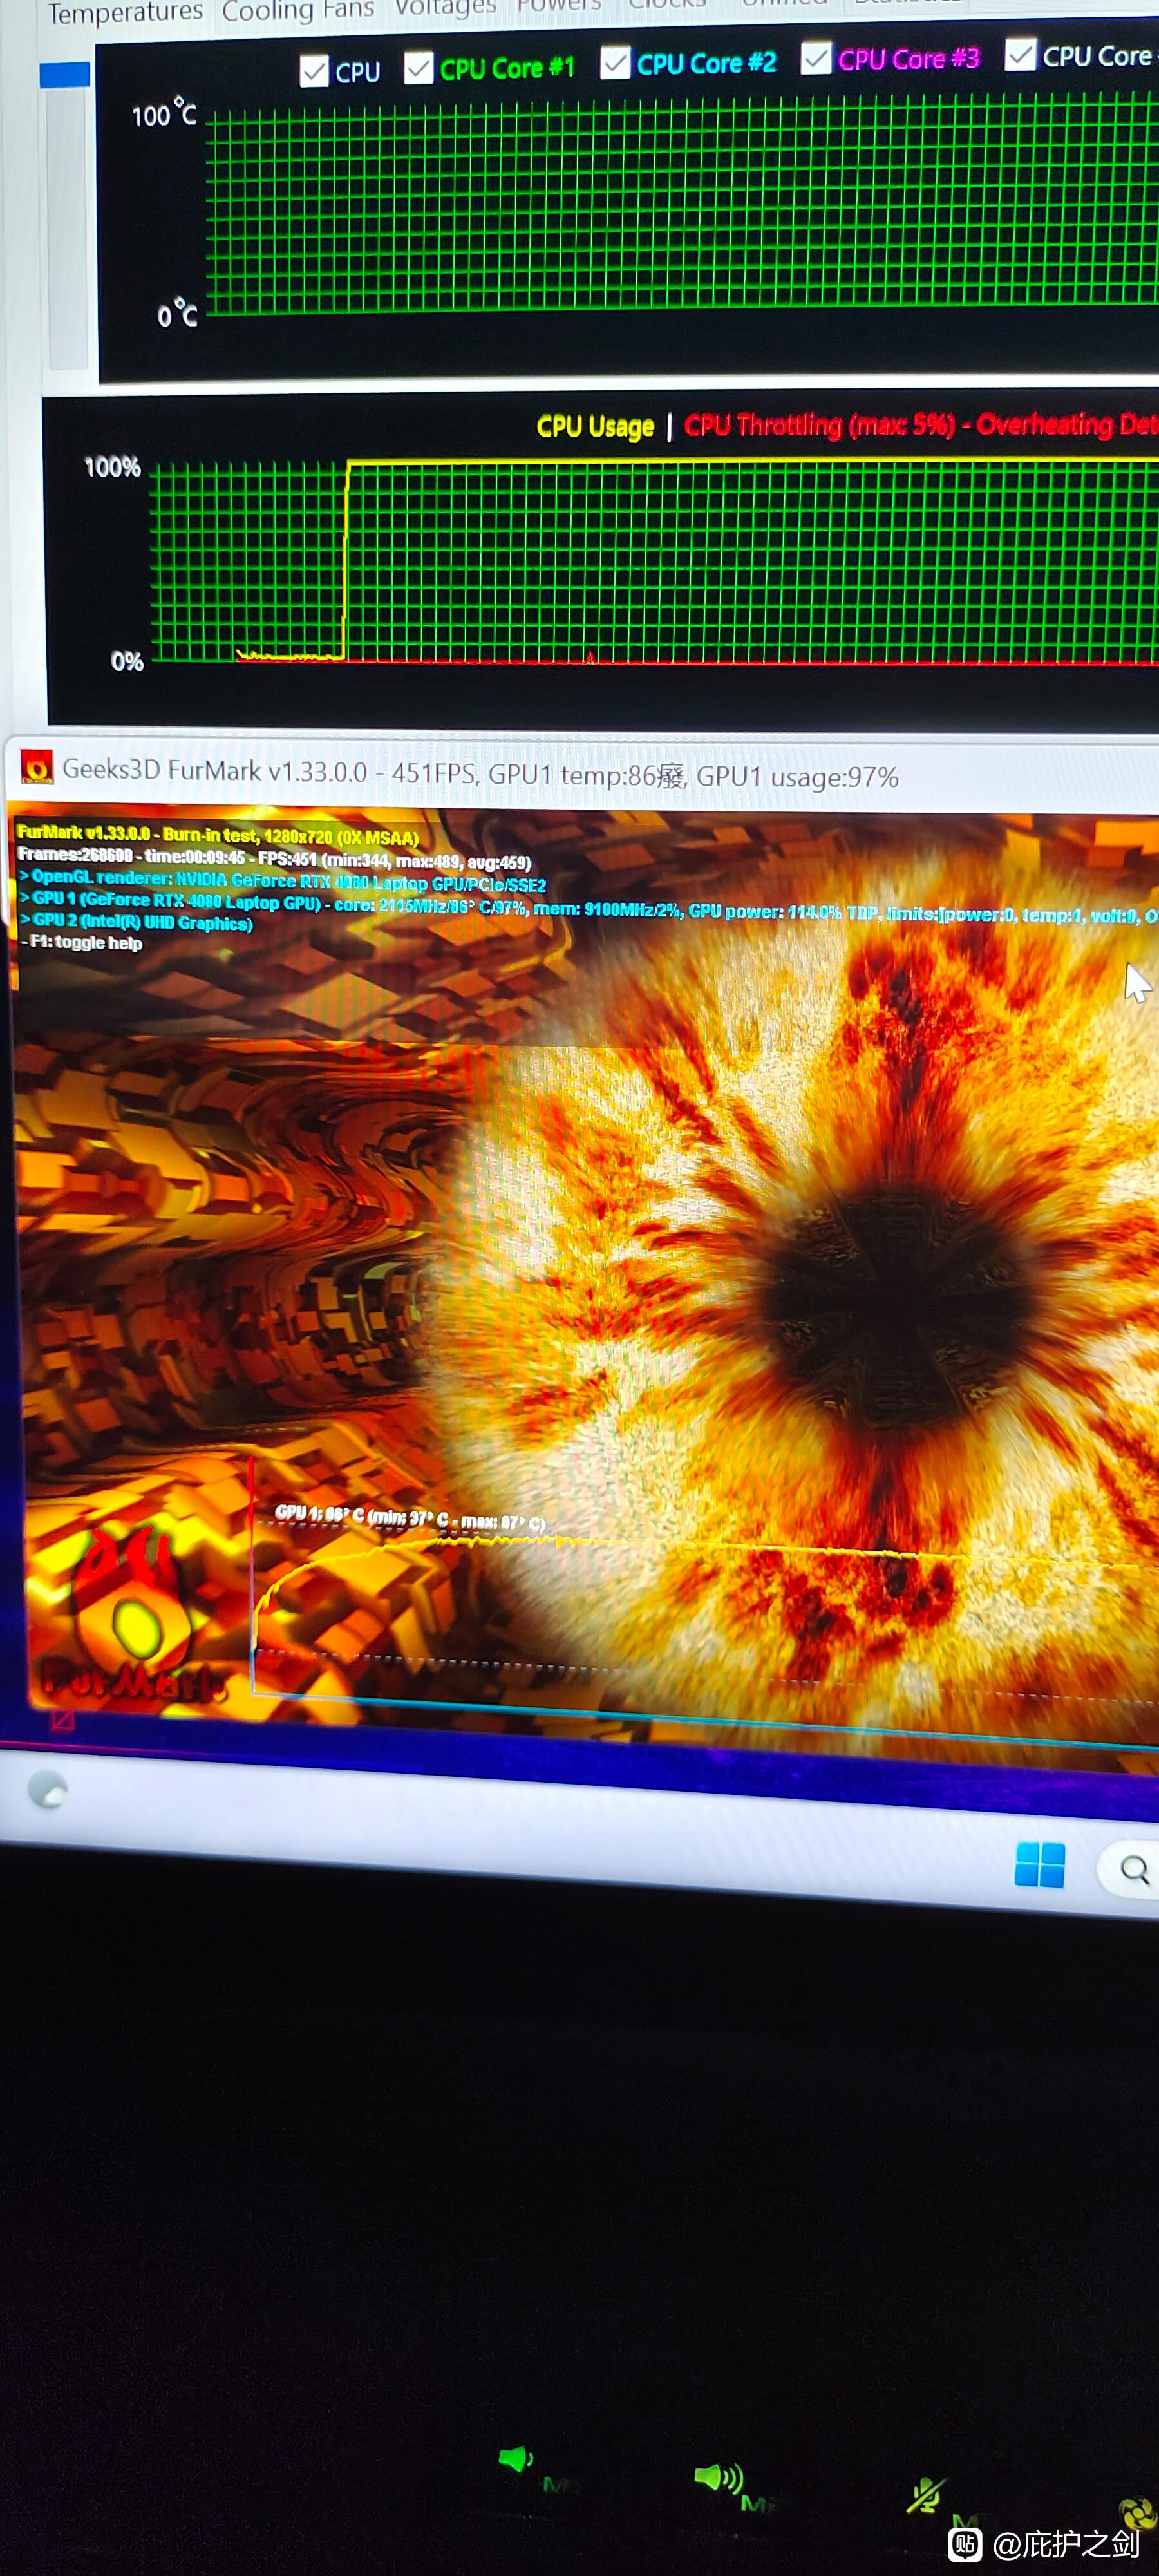Viewport: 1159px width, 2576px height.
Task: Switch to the Temperatures tab
Action: pyautogui.click(x=125, y=13)
